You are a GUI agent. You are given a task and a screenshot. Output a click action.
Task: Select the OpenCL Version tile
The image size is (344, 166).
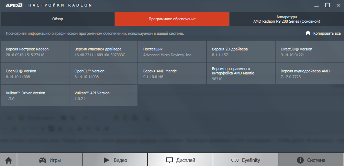103,74
